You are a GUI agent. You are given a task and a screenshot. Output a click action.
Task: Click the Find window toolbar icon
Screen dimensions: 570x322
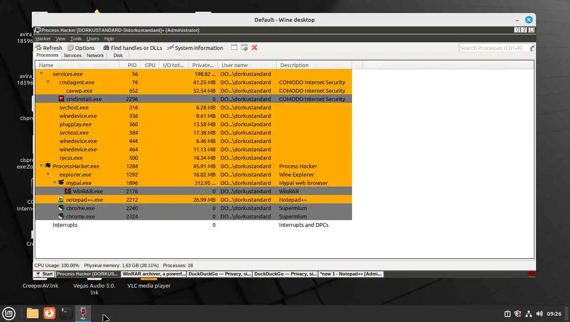coord(234,47)
